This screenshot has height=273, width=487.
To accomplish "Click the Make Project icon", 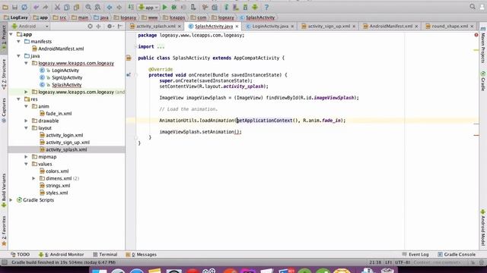I will [x=131, y=7].
